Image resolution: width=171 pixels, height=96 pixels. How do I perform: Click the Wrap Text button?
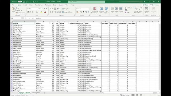[66, 9]
